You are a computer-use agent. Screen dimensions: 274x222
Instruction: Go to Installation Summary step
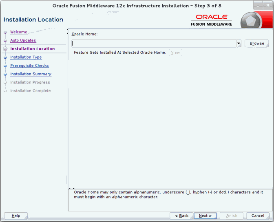pos(31,74)
